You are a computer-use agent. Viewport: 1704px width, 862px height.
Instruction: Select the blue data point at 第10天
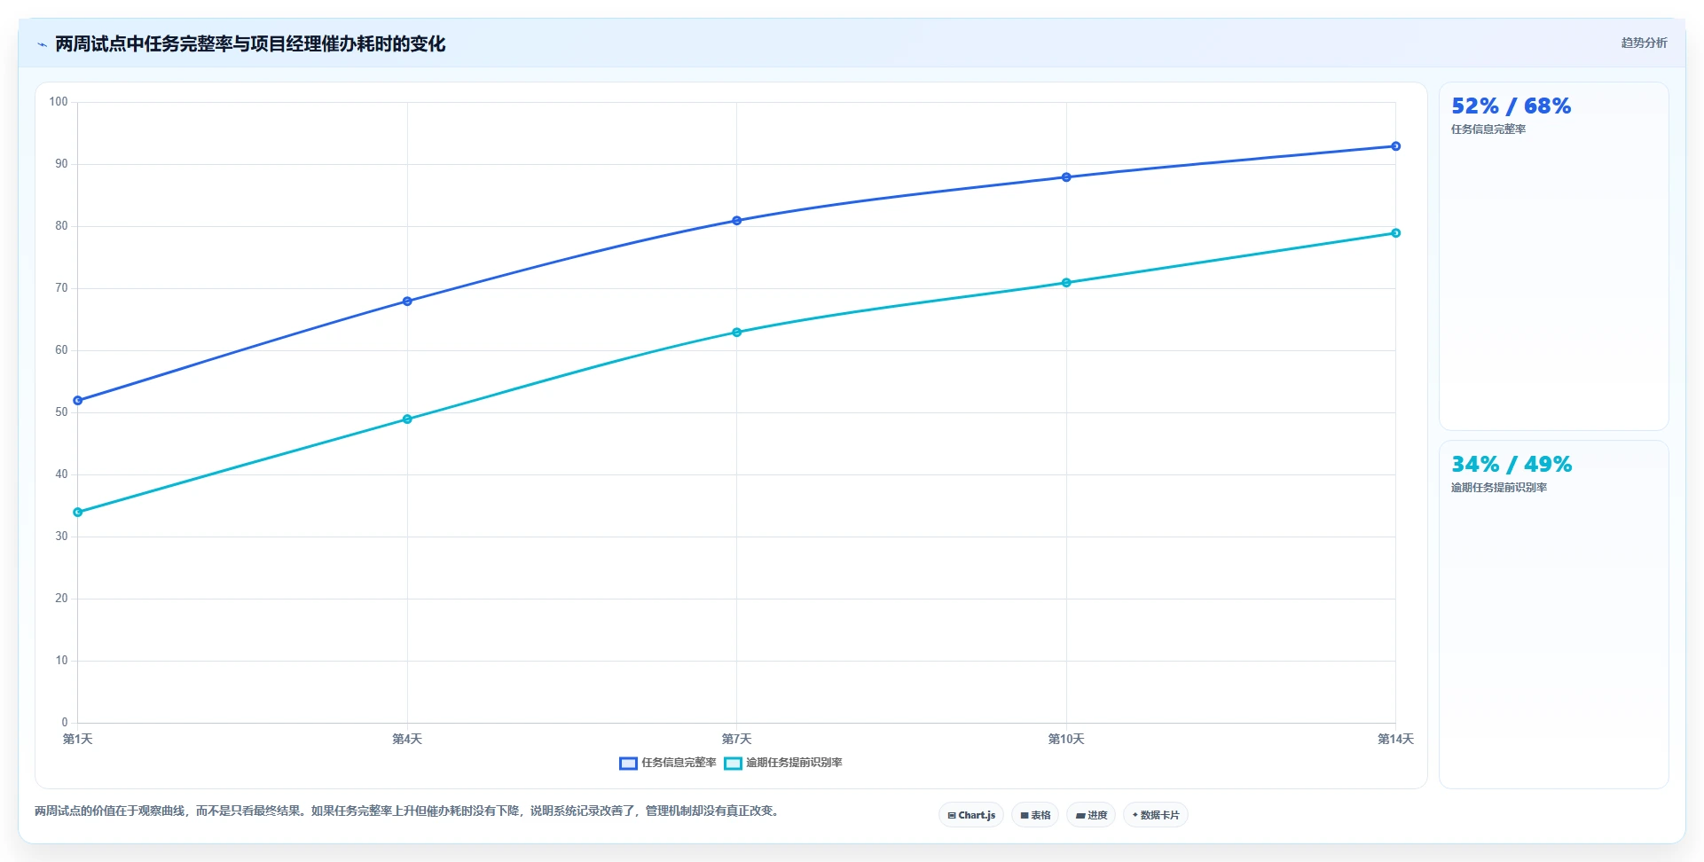pos(1066,177)
